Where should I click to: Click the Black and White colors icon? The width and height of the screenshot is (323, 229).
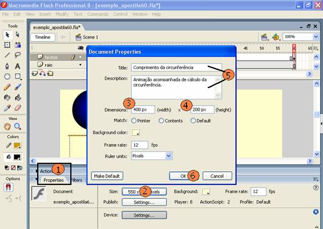pos(7,168)
